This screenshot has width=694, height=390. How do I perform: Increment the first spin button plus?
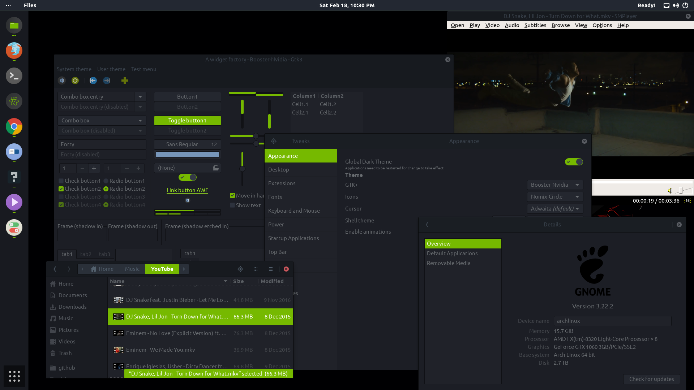94,168
